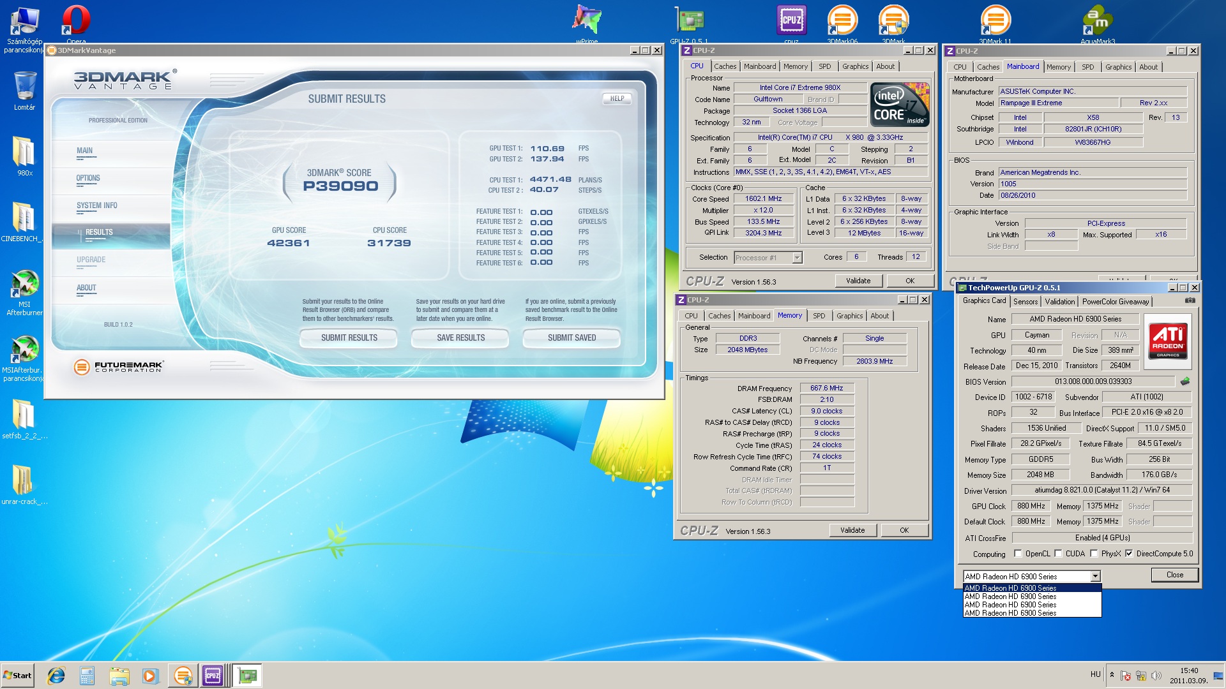
Task: Open the unrar-crack archive icon
Action: (x=24, y=484)
